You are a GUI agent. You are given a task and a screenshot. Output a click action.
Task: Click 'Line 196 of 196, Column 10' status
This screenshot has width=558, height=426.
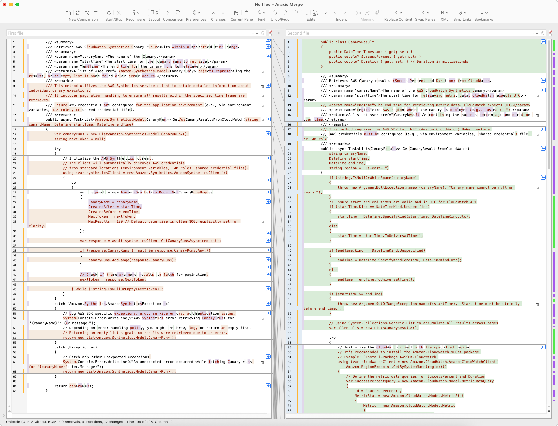150,422
